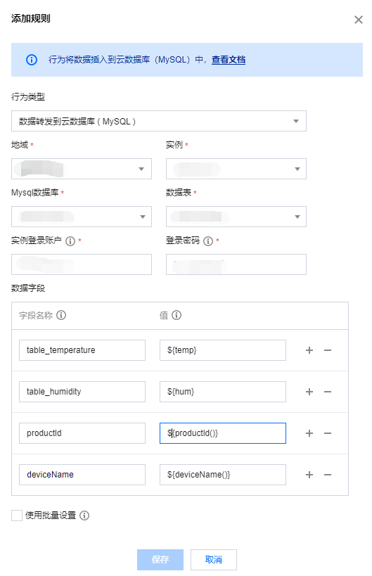The width and height of the screenshot is (372, 576).
Task: Enable the 使用批量设置 checkbox
Action: (17, 516)
